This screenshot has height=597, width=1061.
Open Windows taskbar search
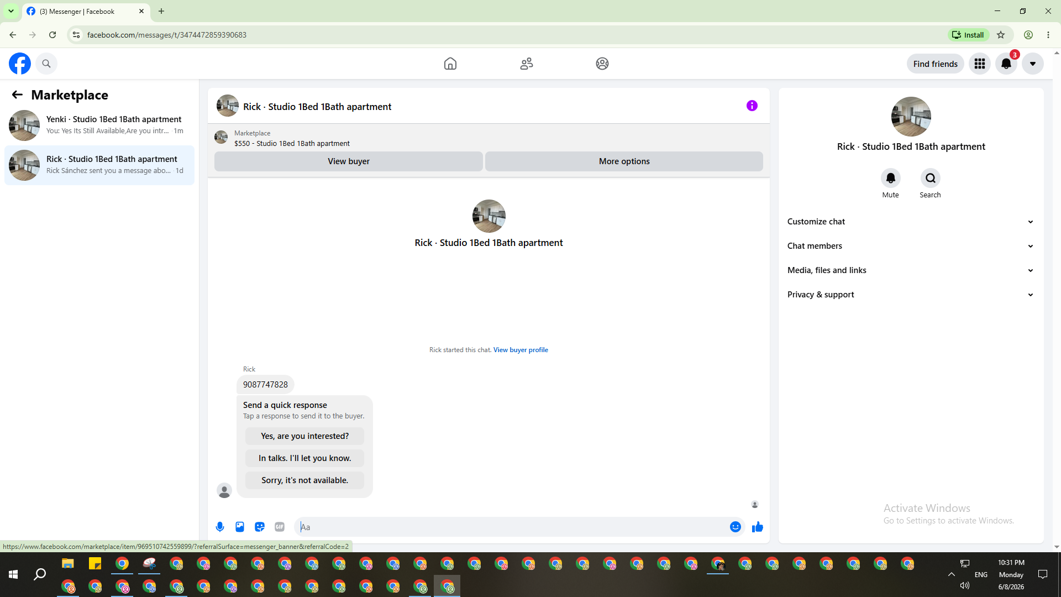[x=40, y=575]
